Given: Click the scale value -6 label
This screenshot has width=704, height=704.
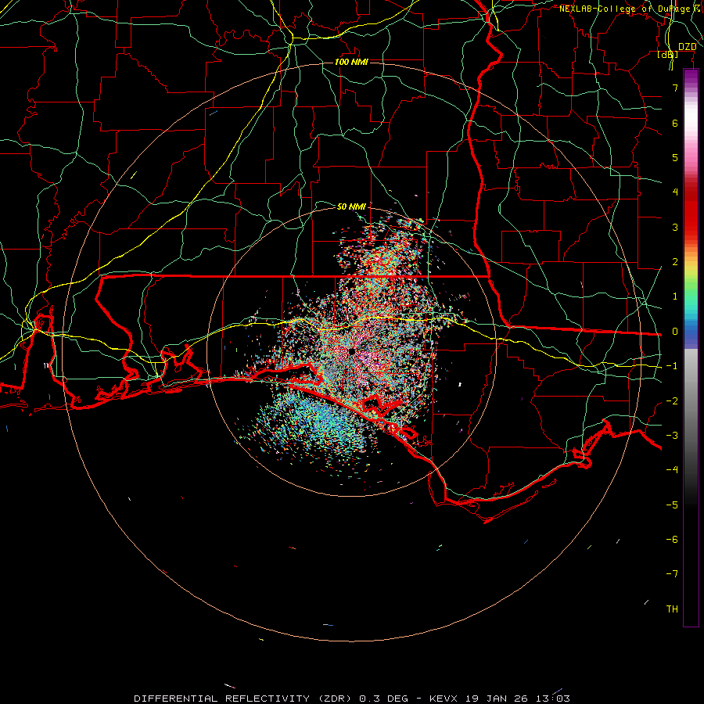Looking at the screenshot, I should pos(672,540).
